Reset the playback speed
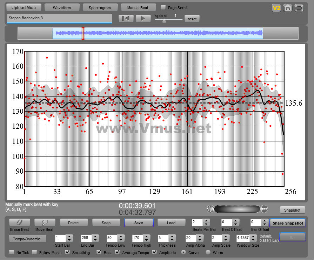The height and width of the screenshot is (260, 314). coord(192,19)
